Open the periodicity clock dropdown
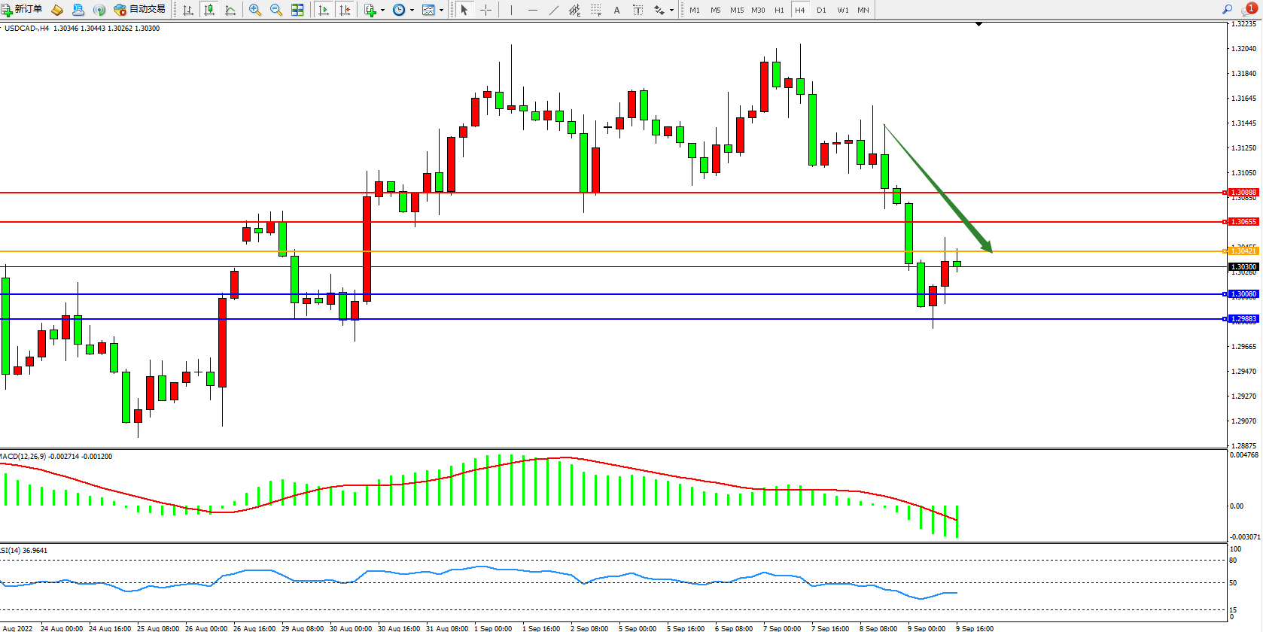The width and height of the screenshot is (1263, 632). click(403, 10)
